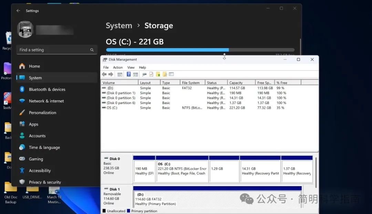The height and width of the screenshot is (214, 372).
Task: Open Bluetooth & devices settings
Action: click(x=47, y=89)
